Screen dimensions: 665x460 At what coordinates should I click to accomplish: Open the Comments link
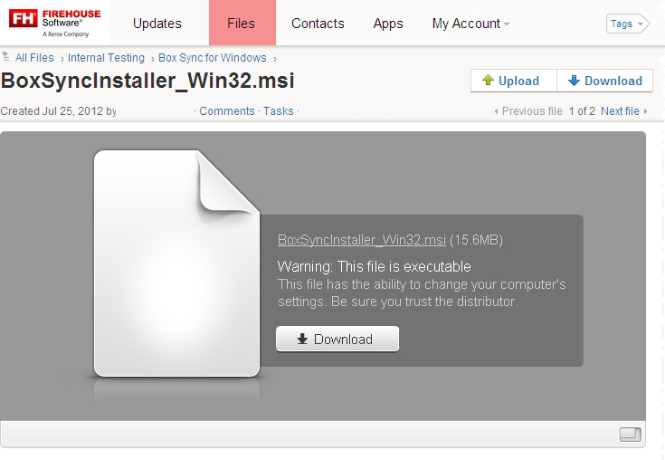(227, 111)
